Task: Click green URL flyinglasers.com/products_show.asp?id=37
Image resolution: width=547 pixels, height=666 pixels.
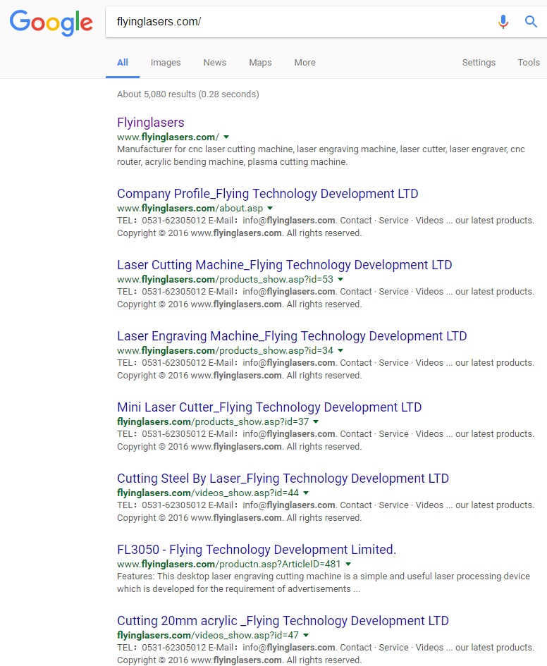Action: click(x=213, y=421)
